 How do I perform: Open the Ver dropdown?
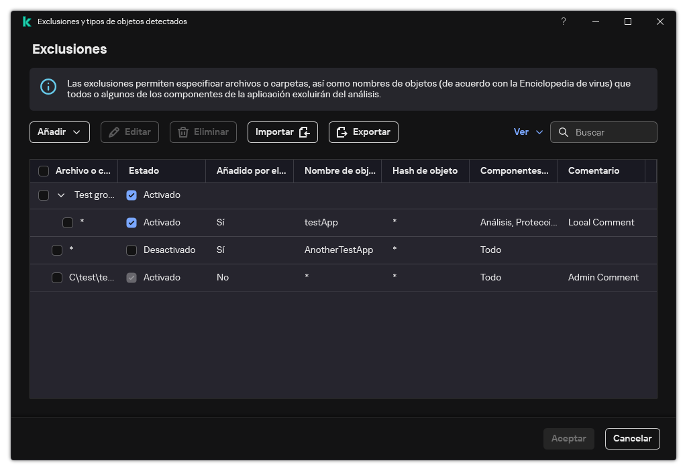[528, 132]
